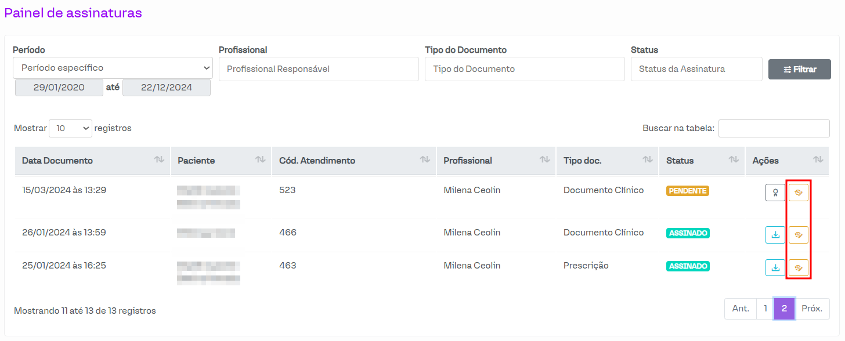Sort the table by Status column arrows

(x=734, y=160)
